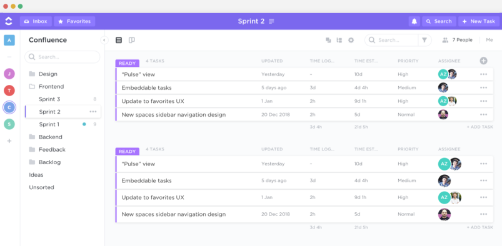Expand the Backlog folder
Viewport: 502px width, 246px height.
[45, 162]
